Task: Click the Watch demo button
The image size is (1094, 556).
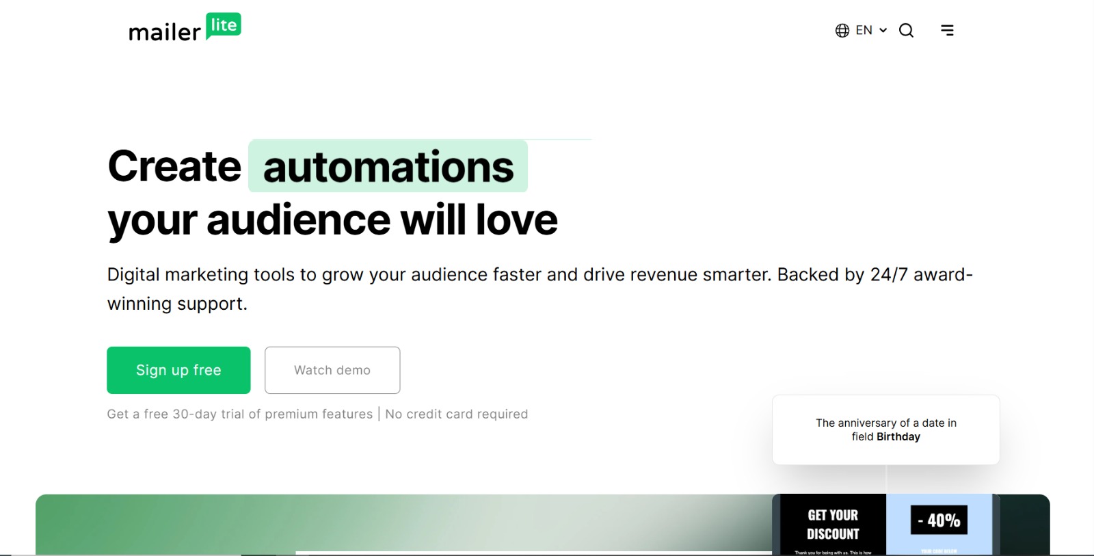Action: (332, 370)
